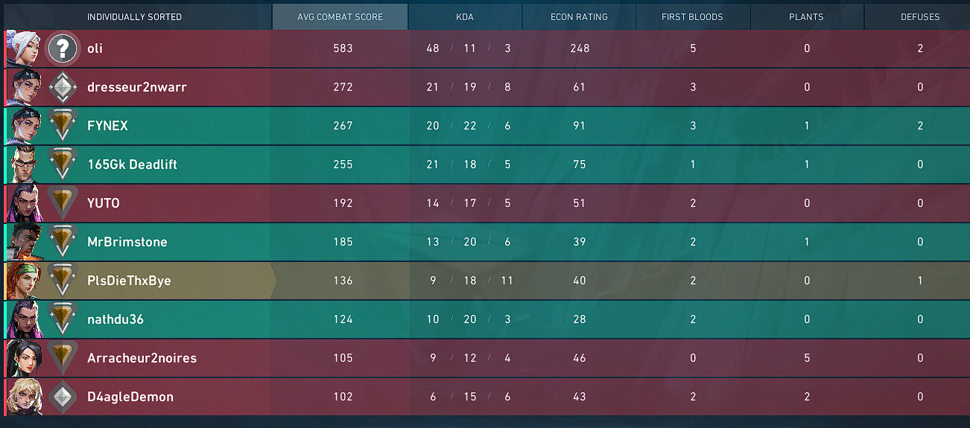The width and height of the screenshot is (970, 428).
Task: Sort by KDA column header
Action: (465, 17)
